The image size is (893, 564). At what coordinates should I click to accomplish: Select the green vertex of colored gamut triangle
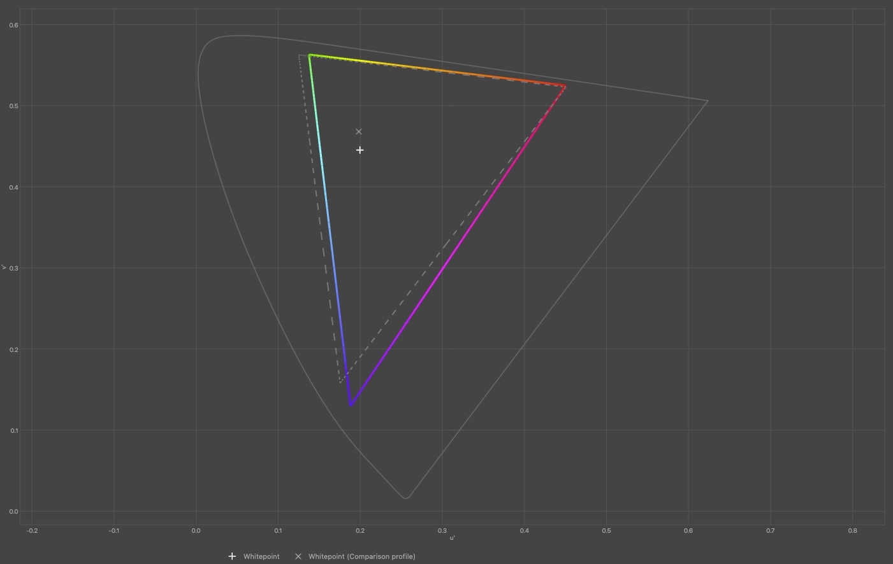(x=310, y=55)
